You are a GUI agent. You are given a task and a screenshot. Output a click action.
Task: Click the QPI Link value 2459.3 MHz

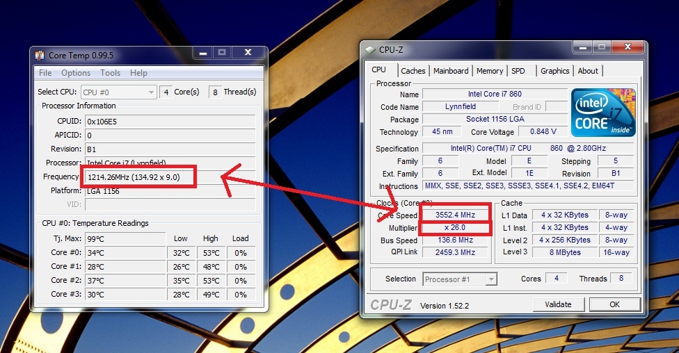tap(455, 252)
